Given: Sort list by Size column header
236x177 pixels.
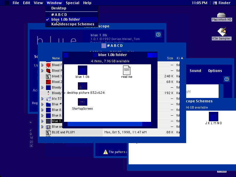Looking at the screenshot, I should point(170,58).
